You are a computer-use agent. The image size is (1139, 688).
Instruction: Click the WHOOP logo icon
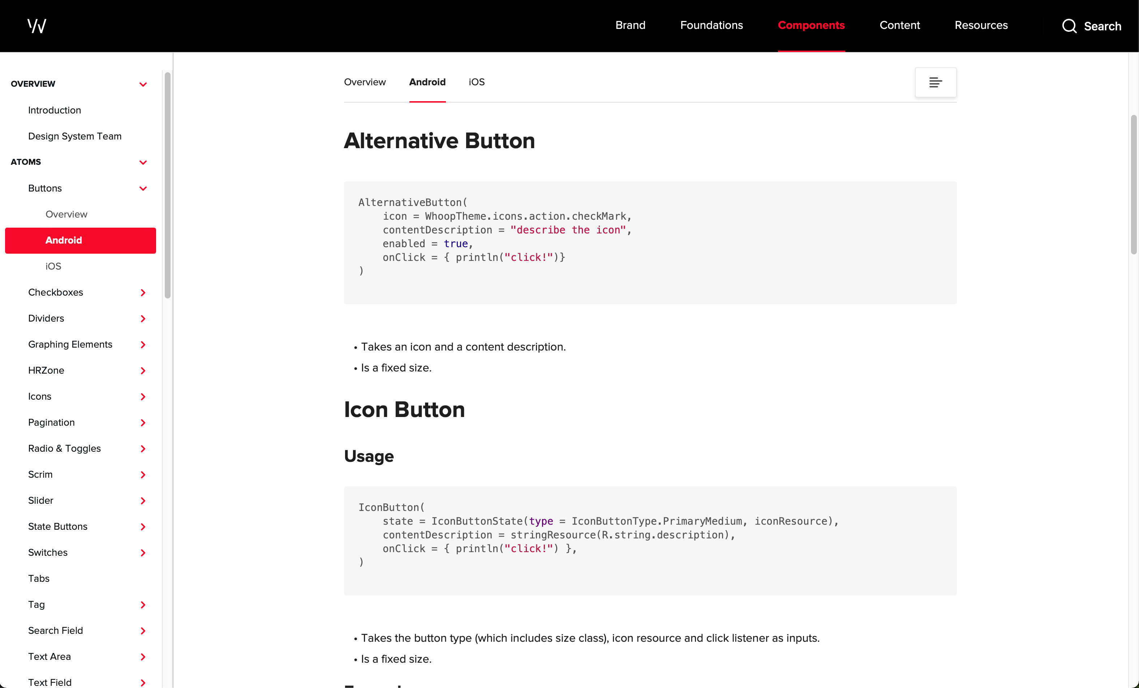(36, 26)
